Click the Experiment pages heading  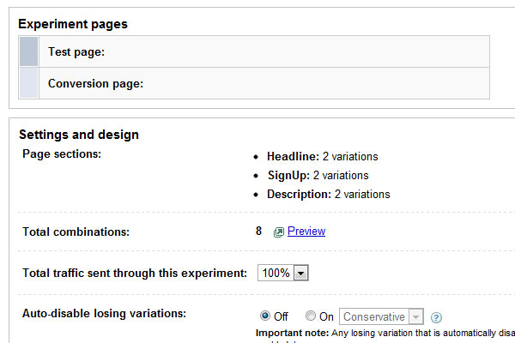click(x=73, y=24)
